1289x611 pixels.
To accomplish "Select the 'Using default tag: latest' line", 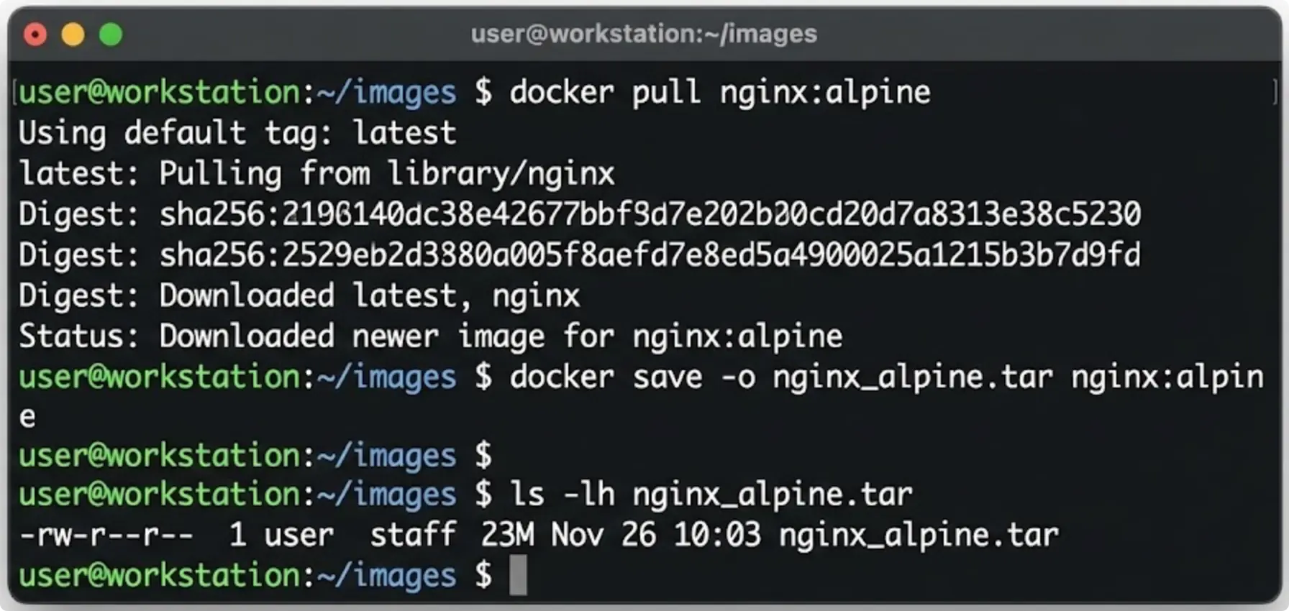I will click(237, 133).
